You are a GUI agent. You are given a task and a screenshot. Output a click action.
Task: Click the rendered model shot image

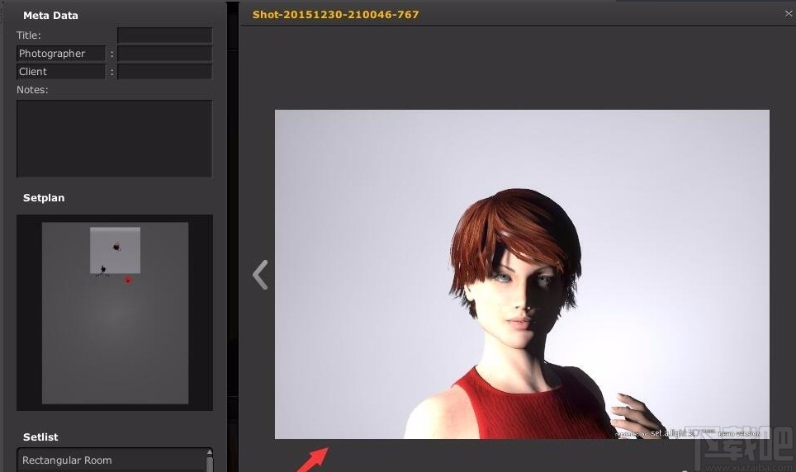(522, 274)
